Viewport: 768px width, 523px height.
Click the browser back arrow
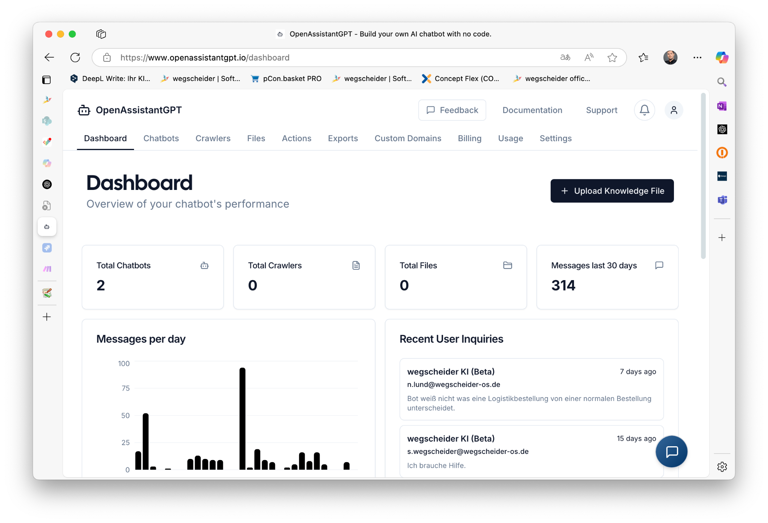click(49, 58)
